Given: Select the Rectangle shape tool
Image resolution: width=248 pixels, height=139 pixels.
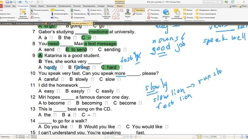Looking at the screenshot, I should pos(114,18).
